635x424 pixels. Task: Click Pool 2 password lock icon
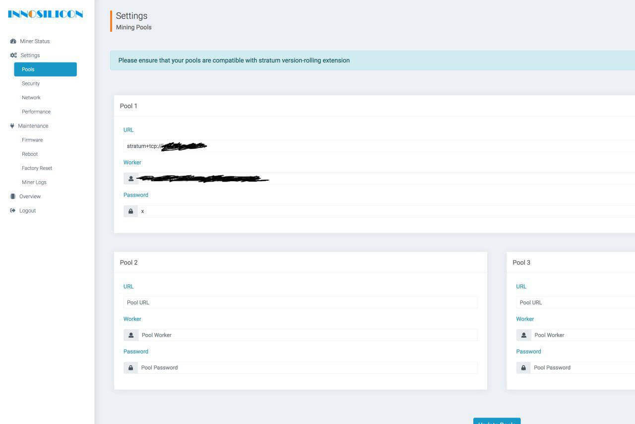tap(131, 368)
